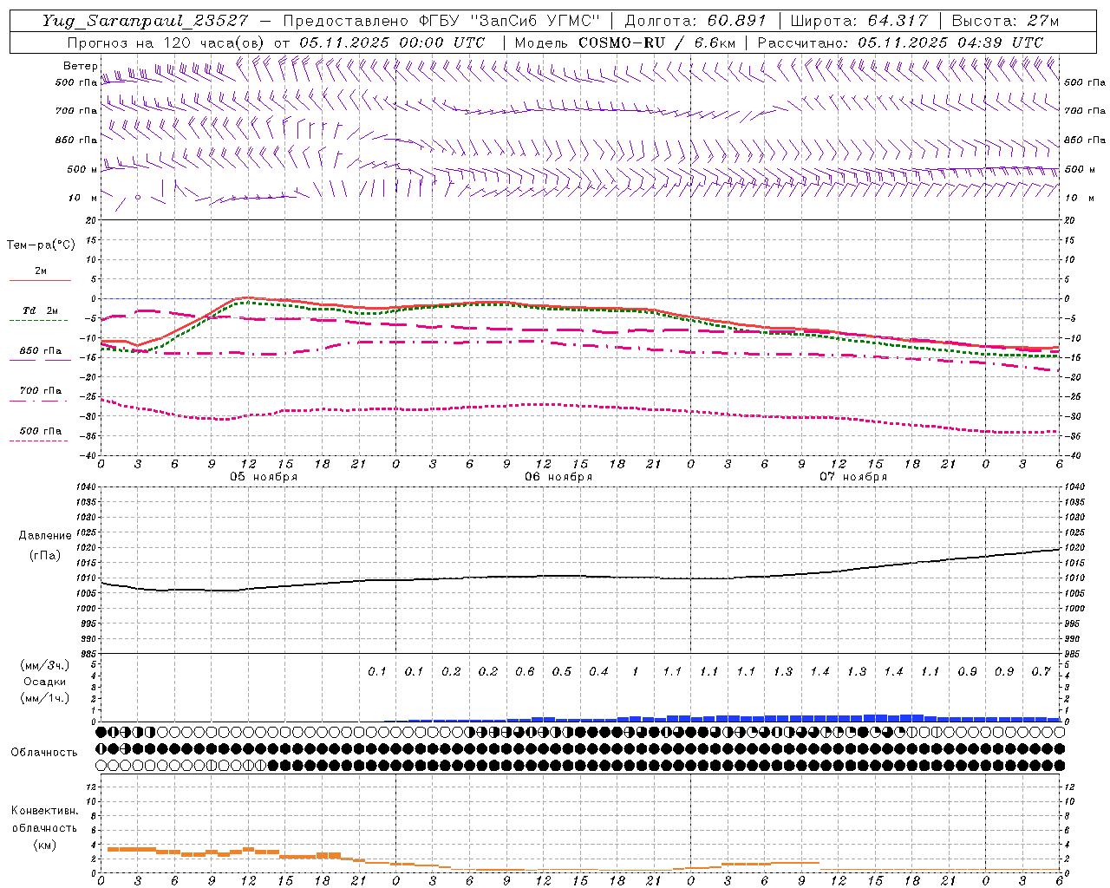
Task: Click the (мм/3ч.) precipitation unit label
Action: click(x=45, y=665)
